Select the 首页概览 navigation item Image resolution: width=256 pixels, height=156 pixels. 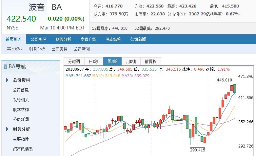pos(14,39)
